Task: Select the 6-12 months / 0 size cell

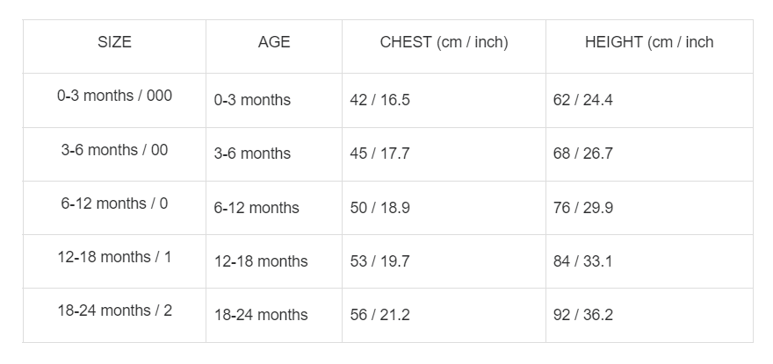Action: point(114,203)
